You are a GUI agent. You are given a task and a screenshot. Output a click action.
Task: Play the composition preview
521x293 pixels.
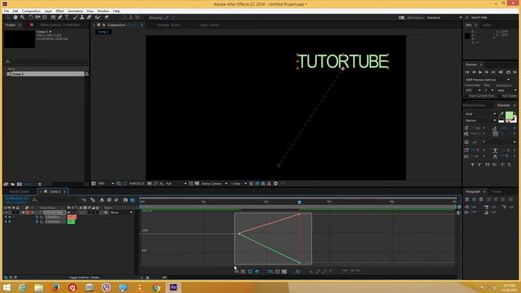coord(480,72)
